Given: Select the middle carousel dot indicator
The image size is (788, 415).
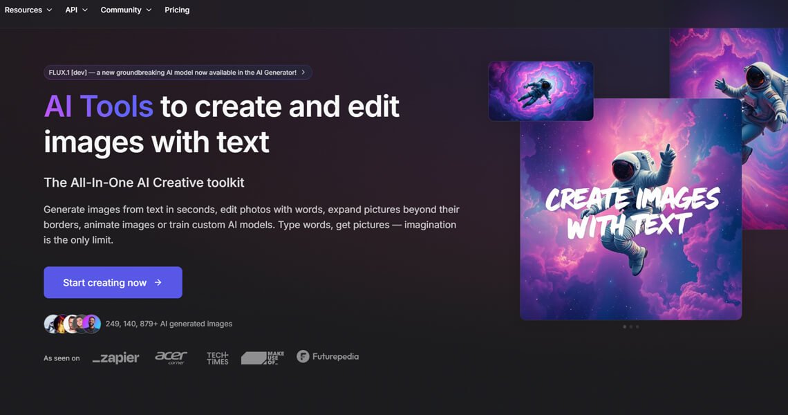Looking at the screenshot, I should click(631, 326).
